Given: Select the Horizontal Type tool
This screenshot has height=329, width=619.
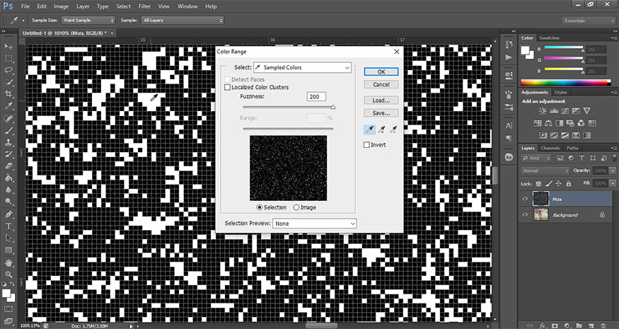Looking at the screenshot, I should click(x=8, y=226).
